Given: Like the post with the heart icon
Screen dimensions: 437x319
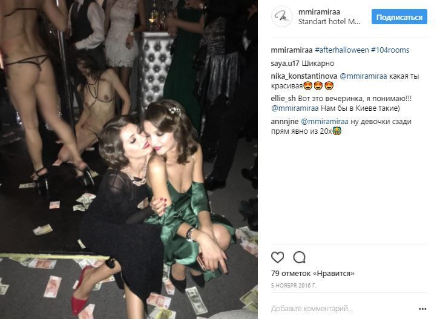Looking at the screenshot, I should click(277, 257).
